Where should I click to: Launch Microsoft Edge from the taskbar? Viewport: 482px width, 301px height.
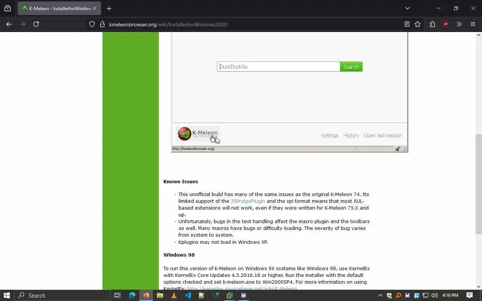(x=132, y=295)
